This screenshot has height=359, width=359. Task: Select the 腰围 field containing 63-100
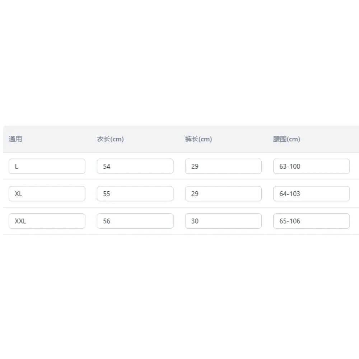tap(311, 166)
